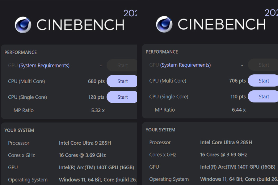Click the CPU (Multi Core) label in left window
Viewport: 278px width, 185px height.
coord(27,81)
